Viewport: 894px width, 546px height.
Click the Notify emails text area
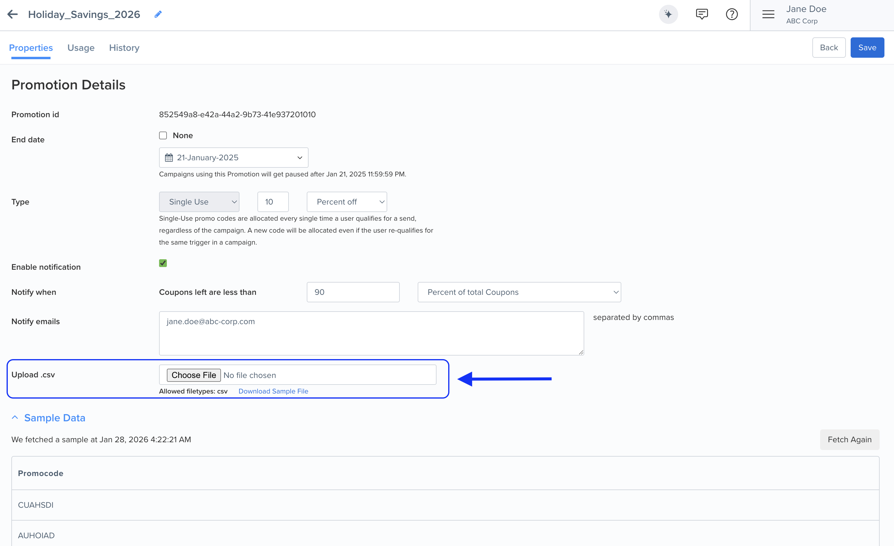click(x=371, y=333)
